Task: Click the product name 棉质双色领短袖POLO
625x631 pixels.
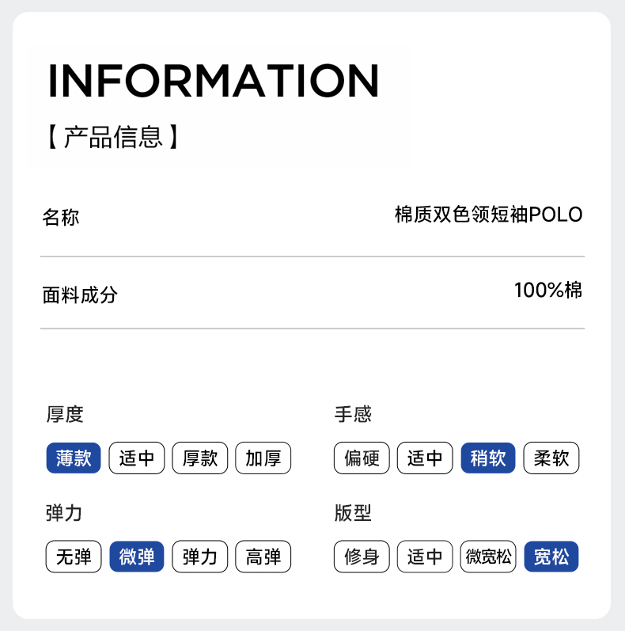Action: click(488, 215)
